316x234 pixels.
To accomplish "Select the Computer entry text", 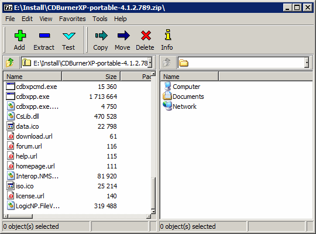I will pos(187,87).
